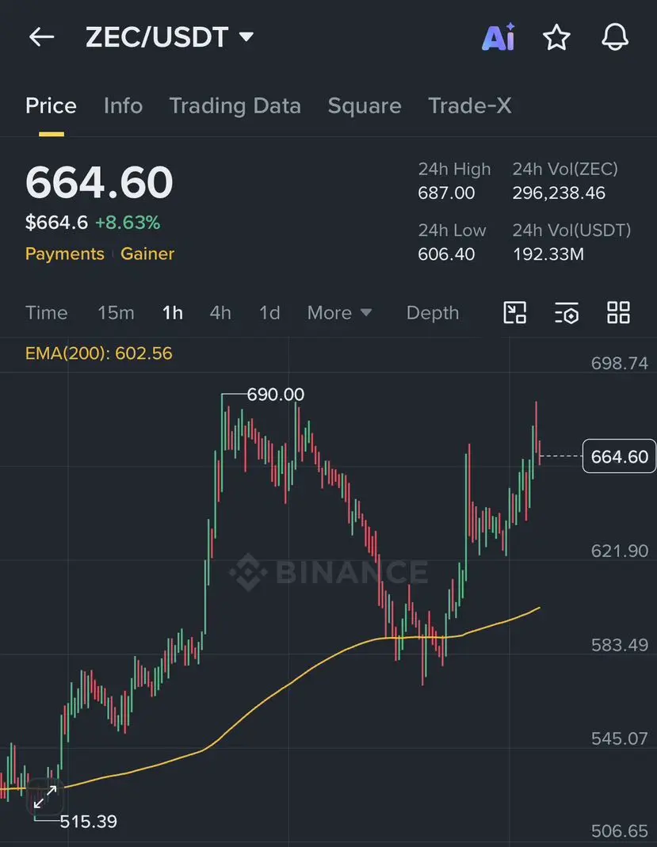Select the 1h chart interval
This screenshot has width=657, height=847.
pos(173,313)
